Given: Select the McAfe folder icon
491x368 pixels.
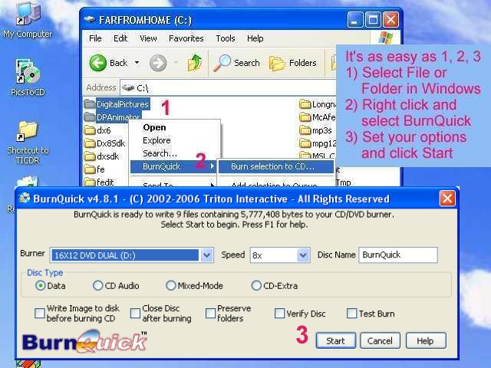Looking at the screenshot, I should click(x=305, y=117).
